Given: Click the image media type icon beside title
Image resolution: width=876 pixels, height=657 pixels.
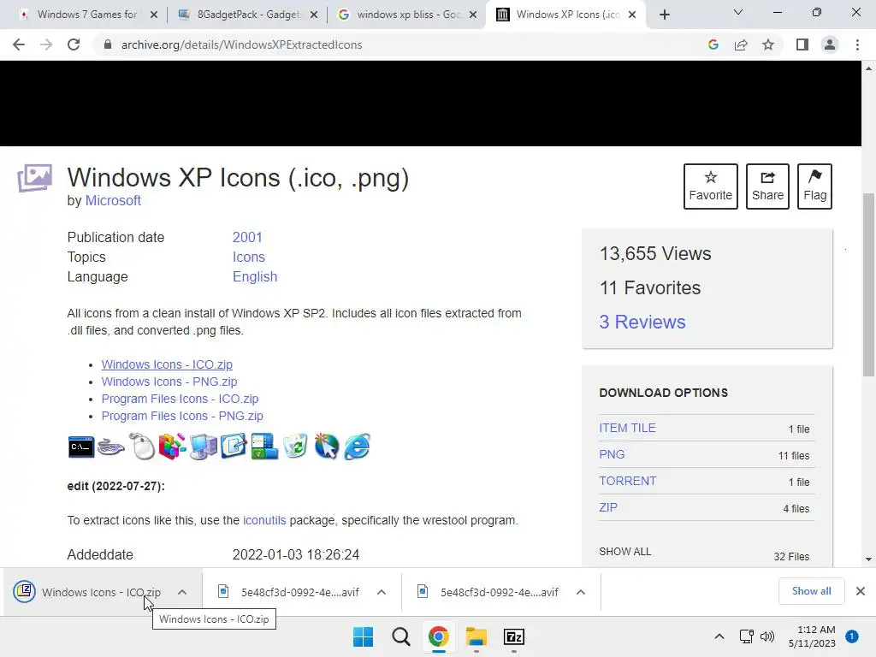Looking at the screenshot, I should (34, 178).
